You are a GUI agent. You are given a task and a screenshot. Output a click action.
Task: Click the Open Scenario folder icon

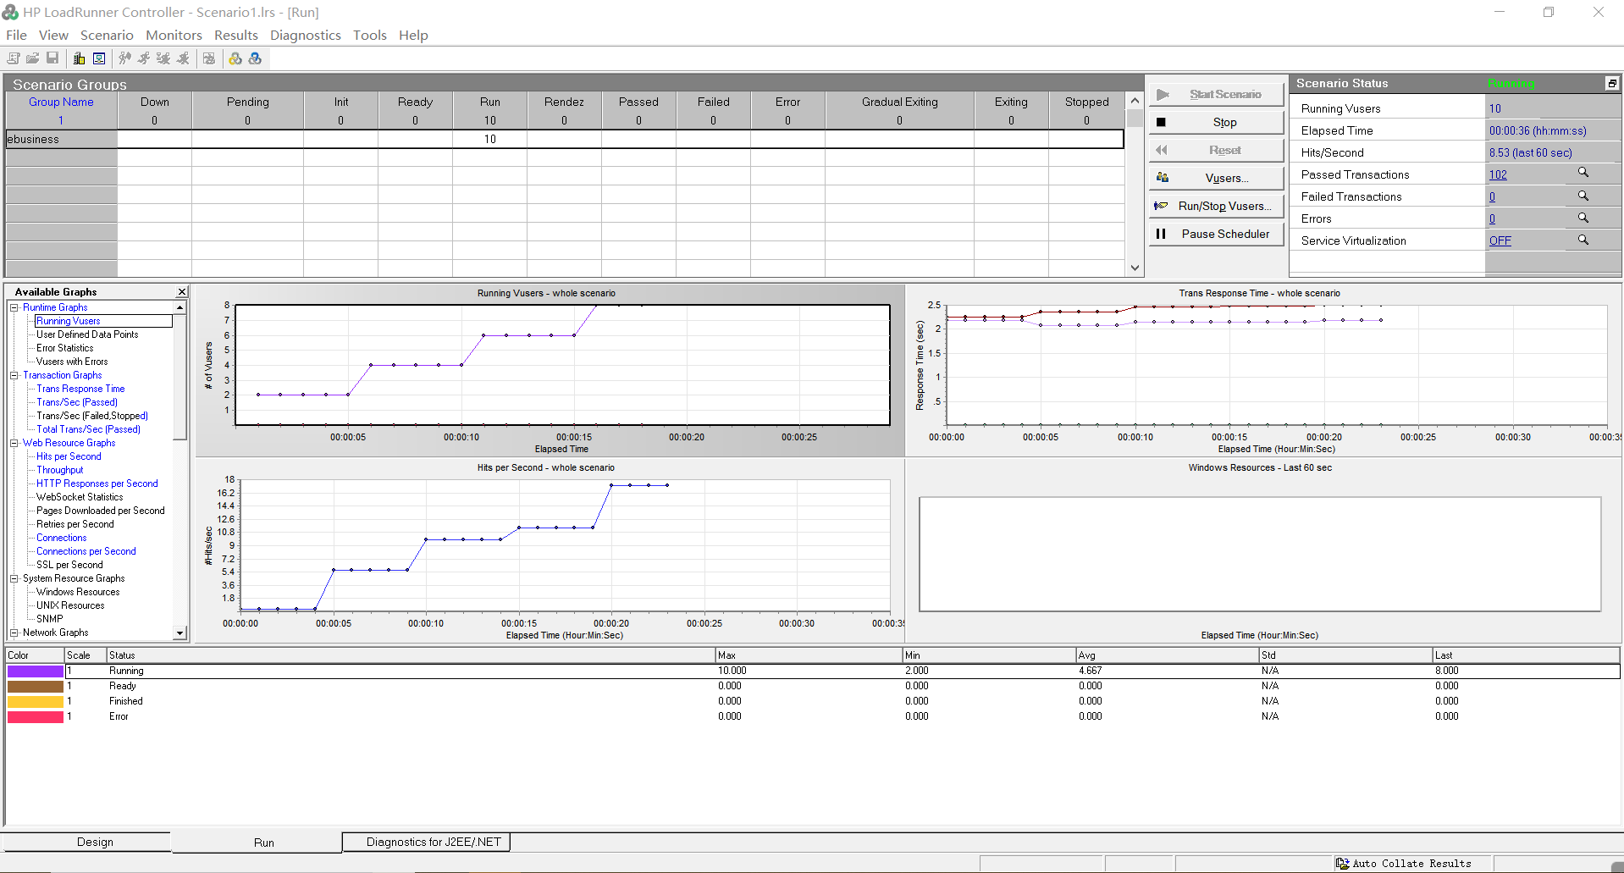[x=32, y=58]
